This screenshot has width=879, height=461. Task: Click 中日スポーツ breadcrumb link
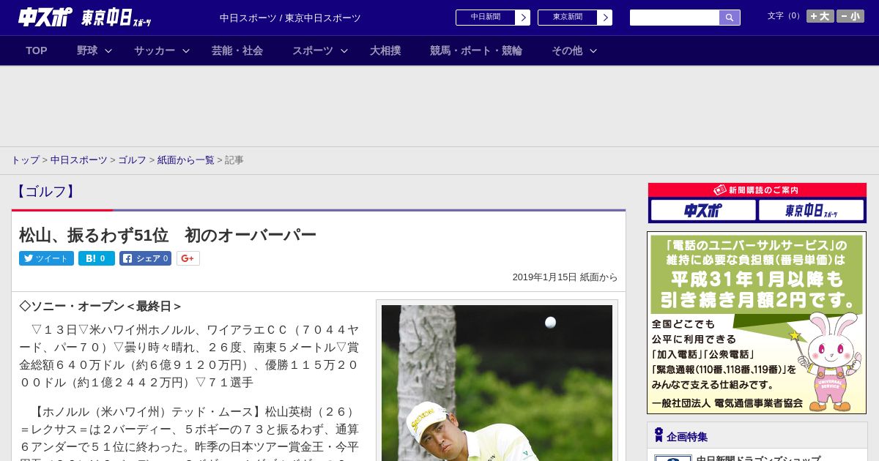click(x=79, y=160)
